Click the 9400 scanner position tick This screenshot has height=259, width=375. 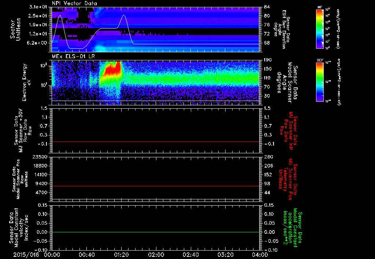(42, 184)
